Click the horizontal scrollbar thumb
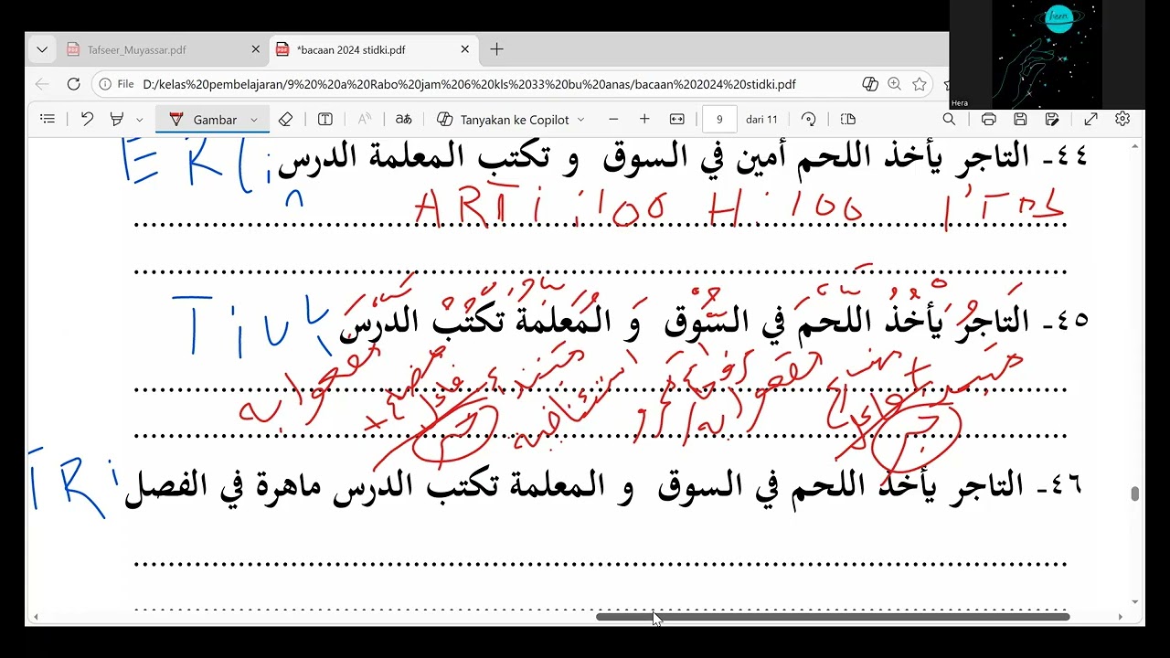 tap(833, 617)
